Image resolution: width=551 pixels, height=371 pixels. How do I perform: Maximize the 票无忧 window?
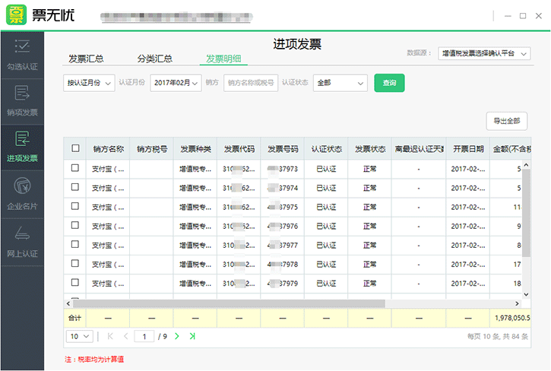pyautogui.click(x=523, y=16)
